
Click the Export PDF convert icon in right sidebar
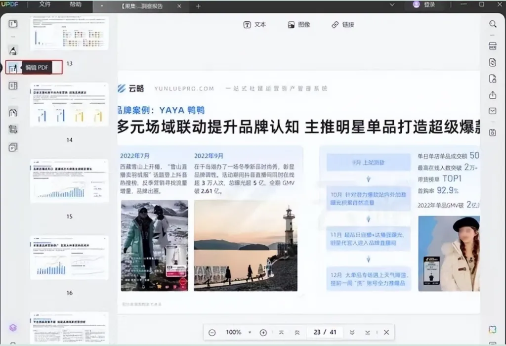(x=493, y=62)
